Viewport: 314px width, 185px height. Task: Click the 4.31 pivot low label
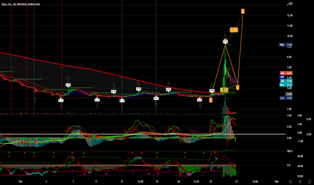pos(156,98)
